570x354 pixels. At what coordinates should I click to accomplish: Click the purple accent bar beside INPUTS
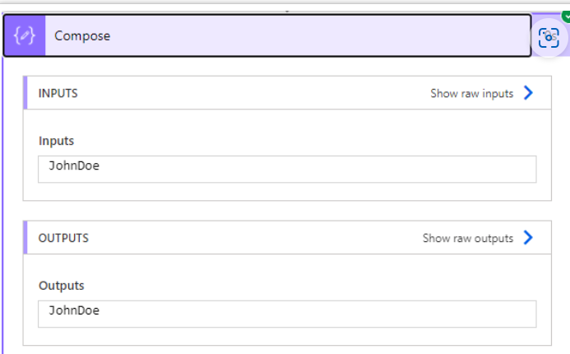click(25, 93)
